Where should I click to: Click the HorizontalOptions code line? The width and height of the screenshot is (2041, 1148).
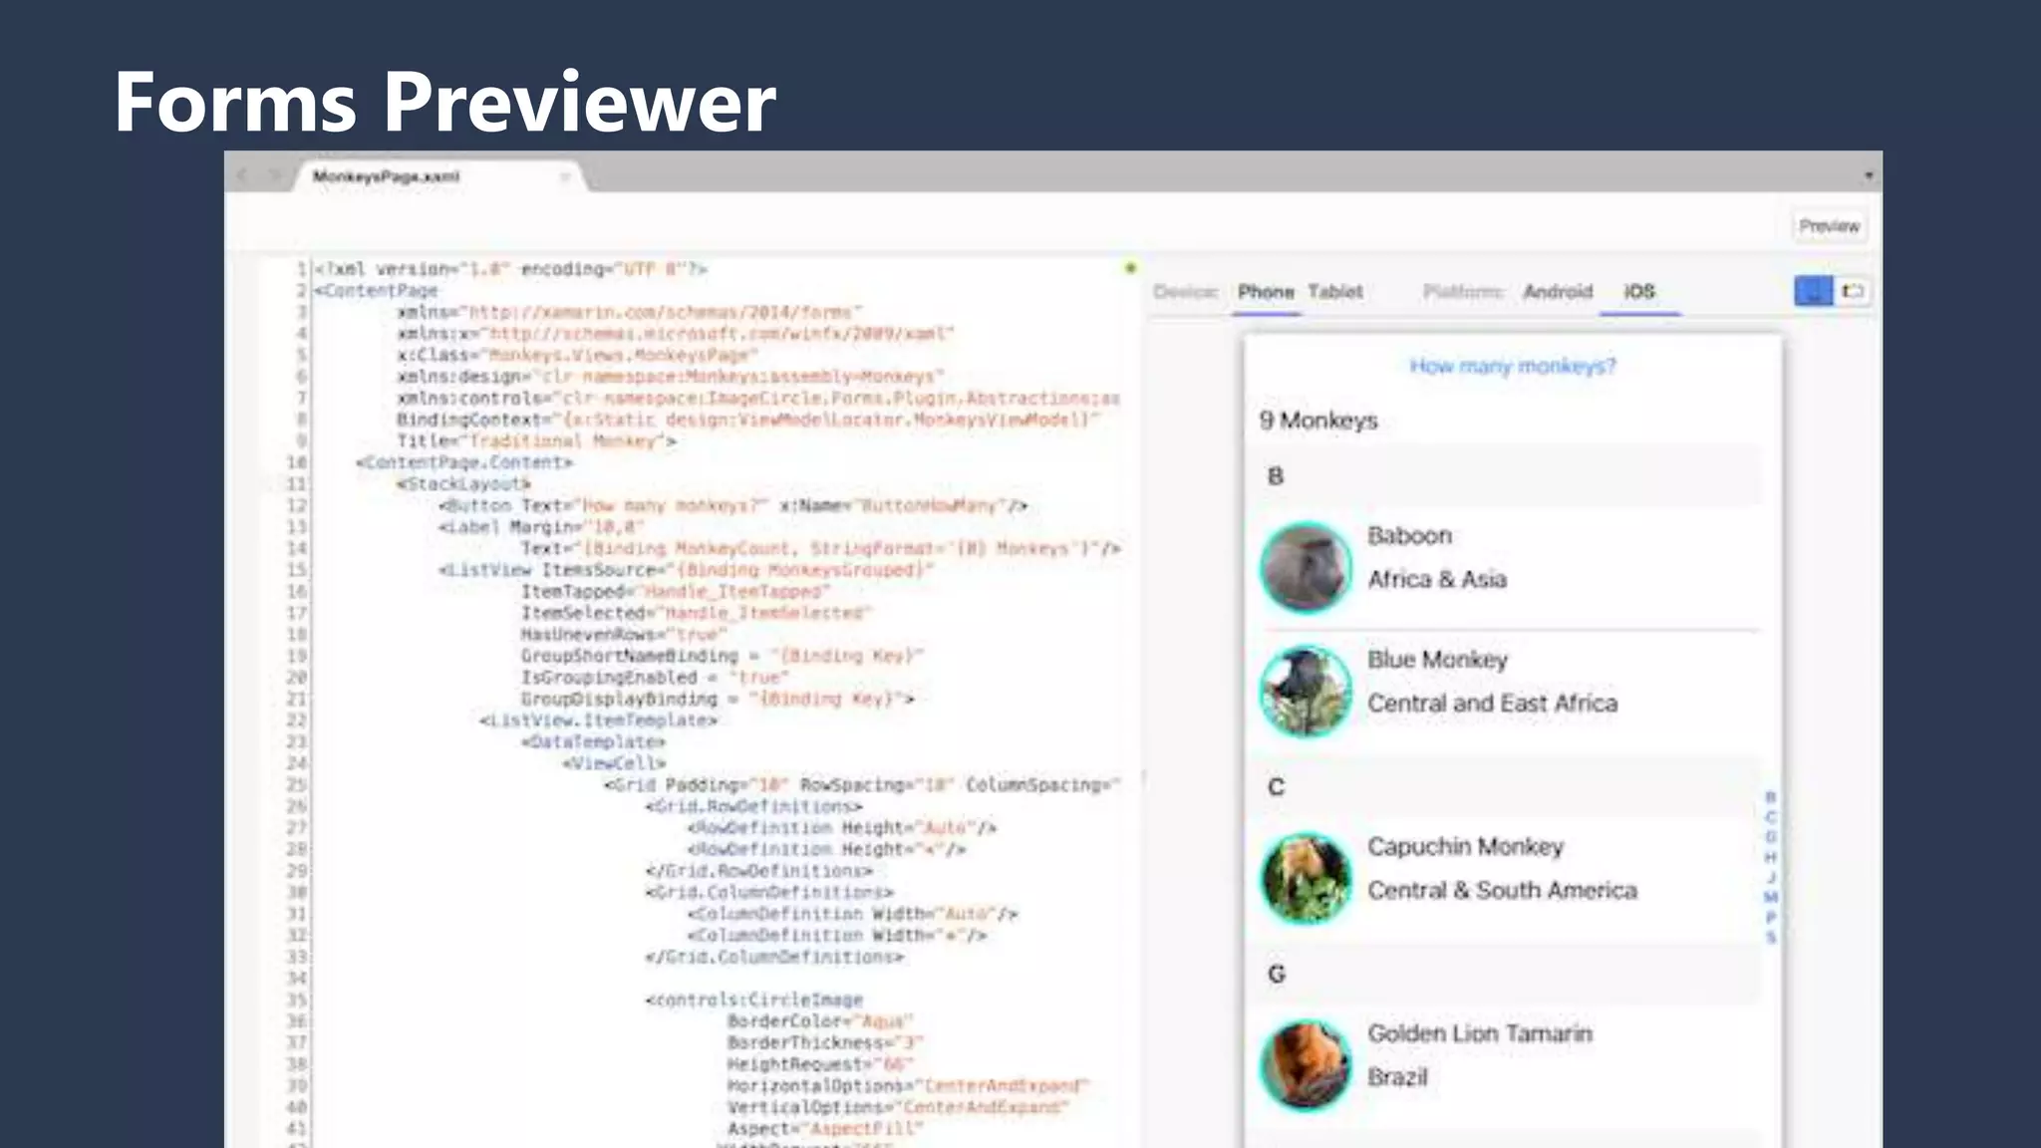pyautogui.click(x=908, y=1086)
